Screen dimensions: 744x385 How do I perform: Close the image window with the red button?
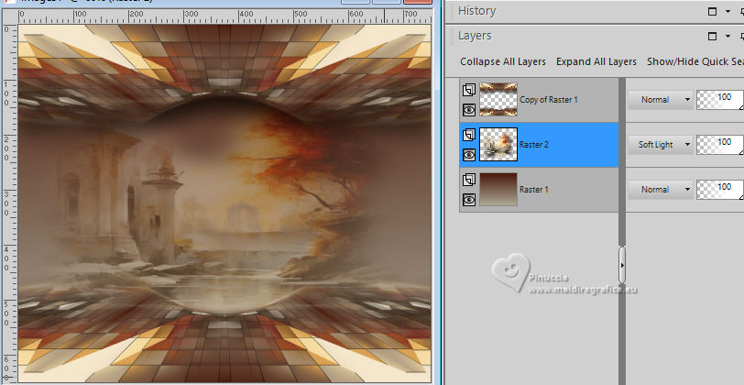[x=418, y=2]
